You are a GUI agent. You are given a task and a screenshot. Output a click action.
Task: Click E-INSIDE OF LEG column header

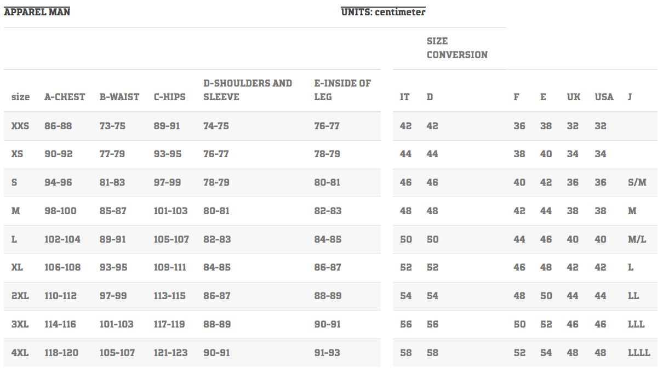coord(342,90)
